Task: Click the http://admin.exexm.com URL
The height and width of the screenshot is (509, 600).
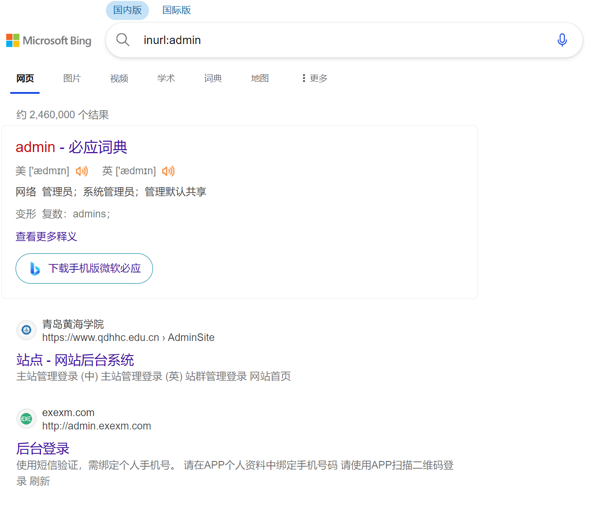Action: pyautogui.click(x=97, y=426)
